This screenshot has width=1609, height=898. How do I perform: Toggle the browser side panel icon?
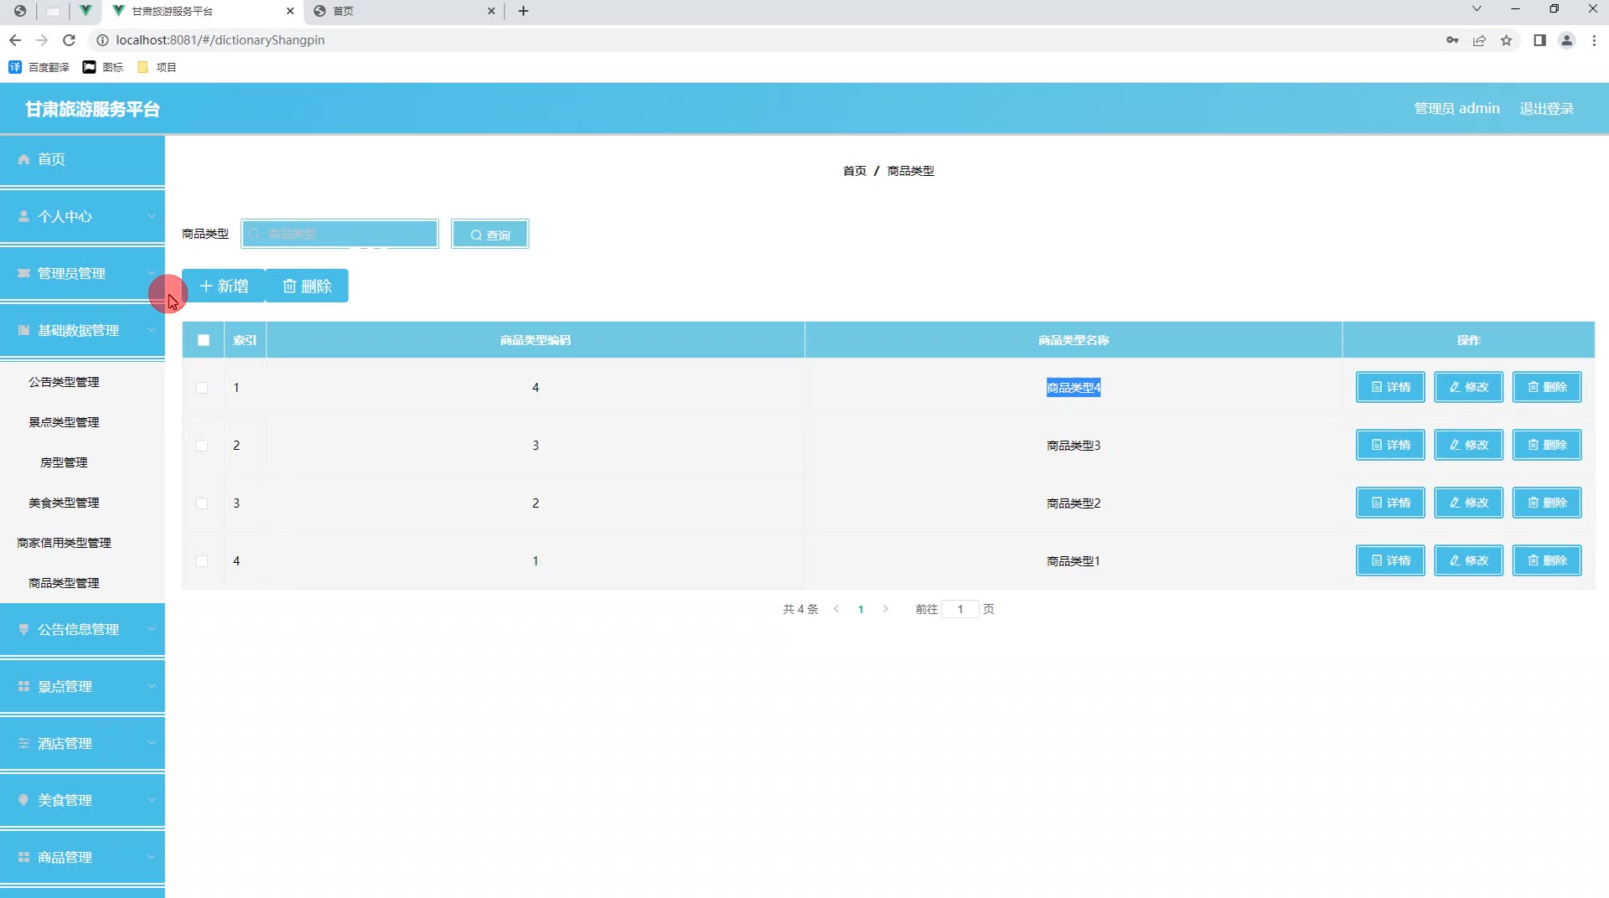tap(1539, 40)
